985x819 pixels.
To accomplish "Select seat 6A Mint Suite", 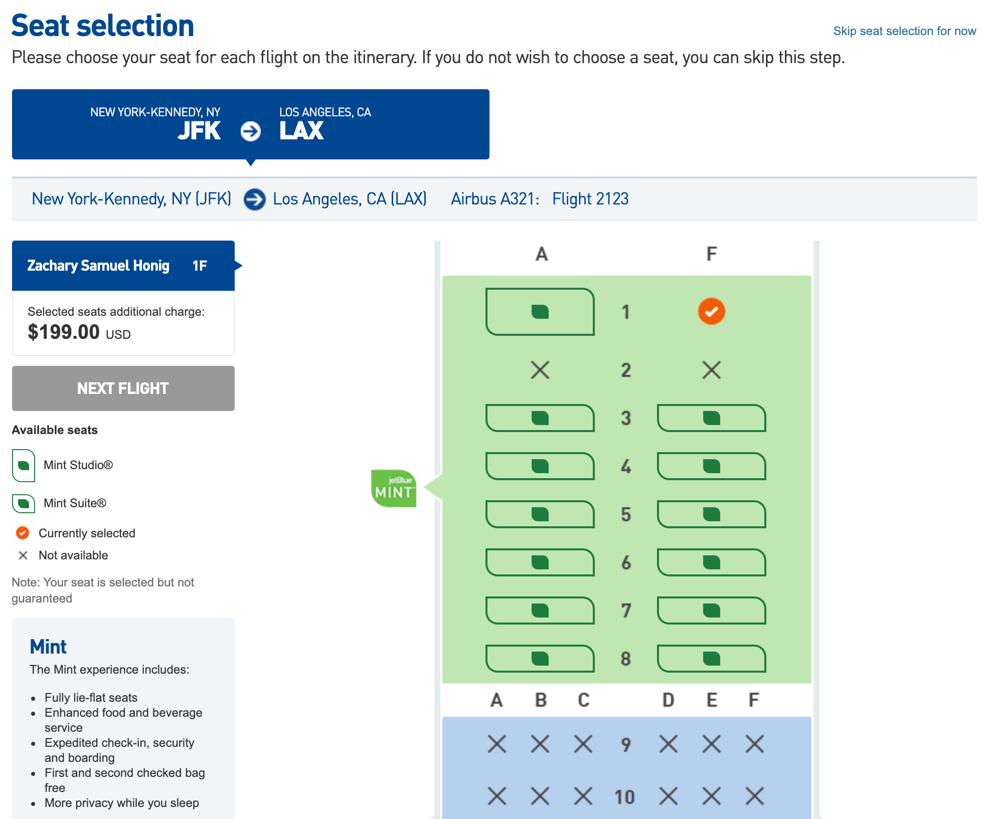I will click(x=540, y=562).
